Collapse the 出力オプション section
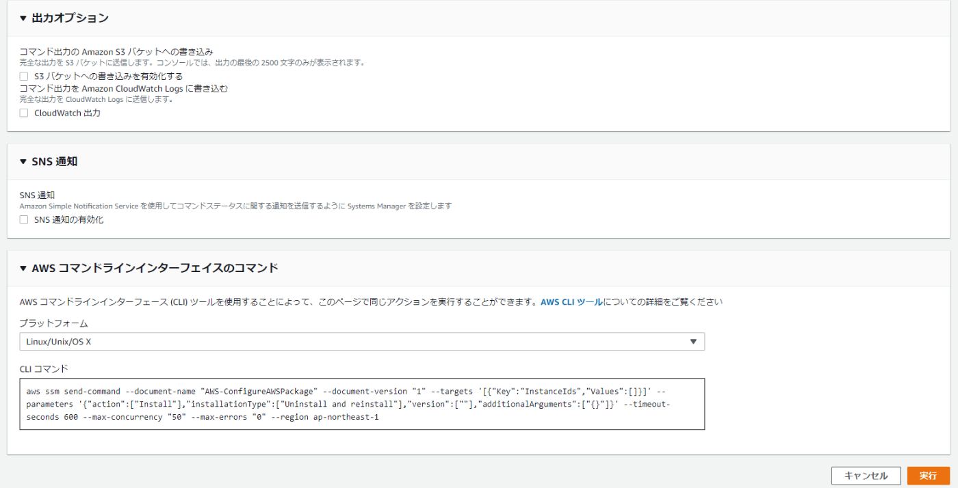 point(23,18)
